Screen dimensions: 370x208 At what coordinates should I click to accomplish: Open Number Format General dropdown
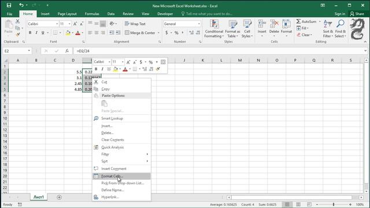click(199, 24)
